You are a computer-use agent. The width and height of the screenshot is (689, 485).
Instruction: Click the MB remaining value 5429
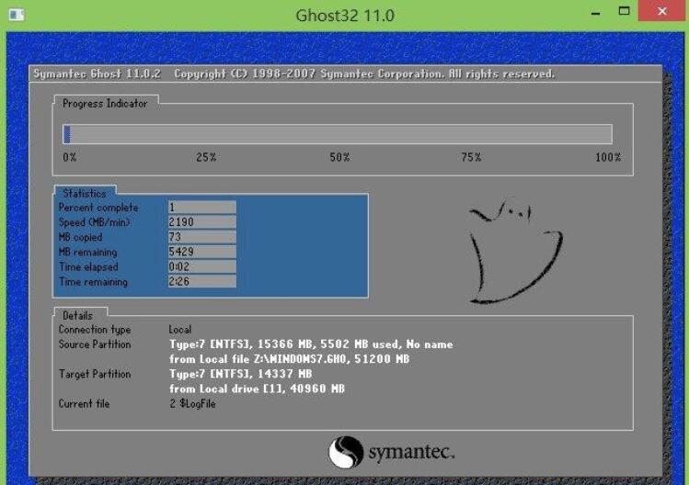(201, 252)
